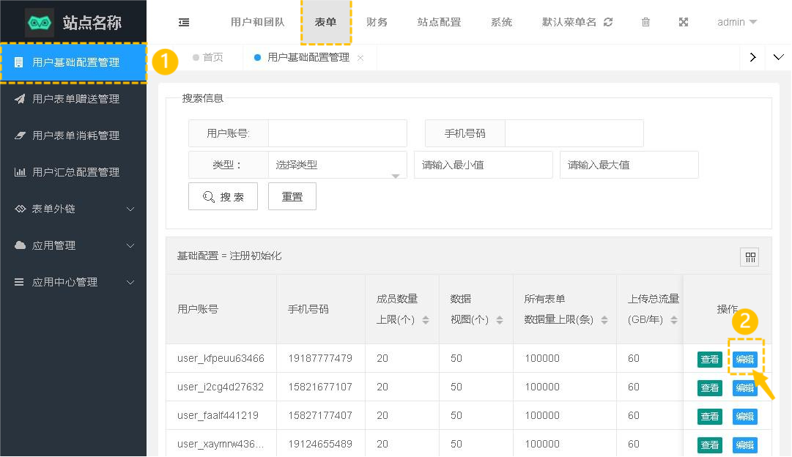
Task: Open column filter grid icon above table
Action: tap(750, 257)
